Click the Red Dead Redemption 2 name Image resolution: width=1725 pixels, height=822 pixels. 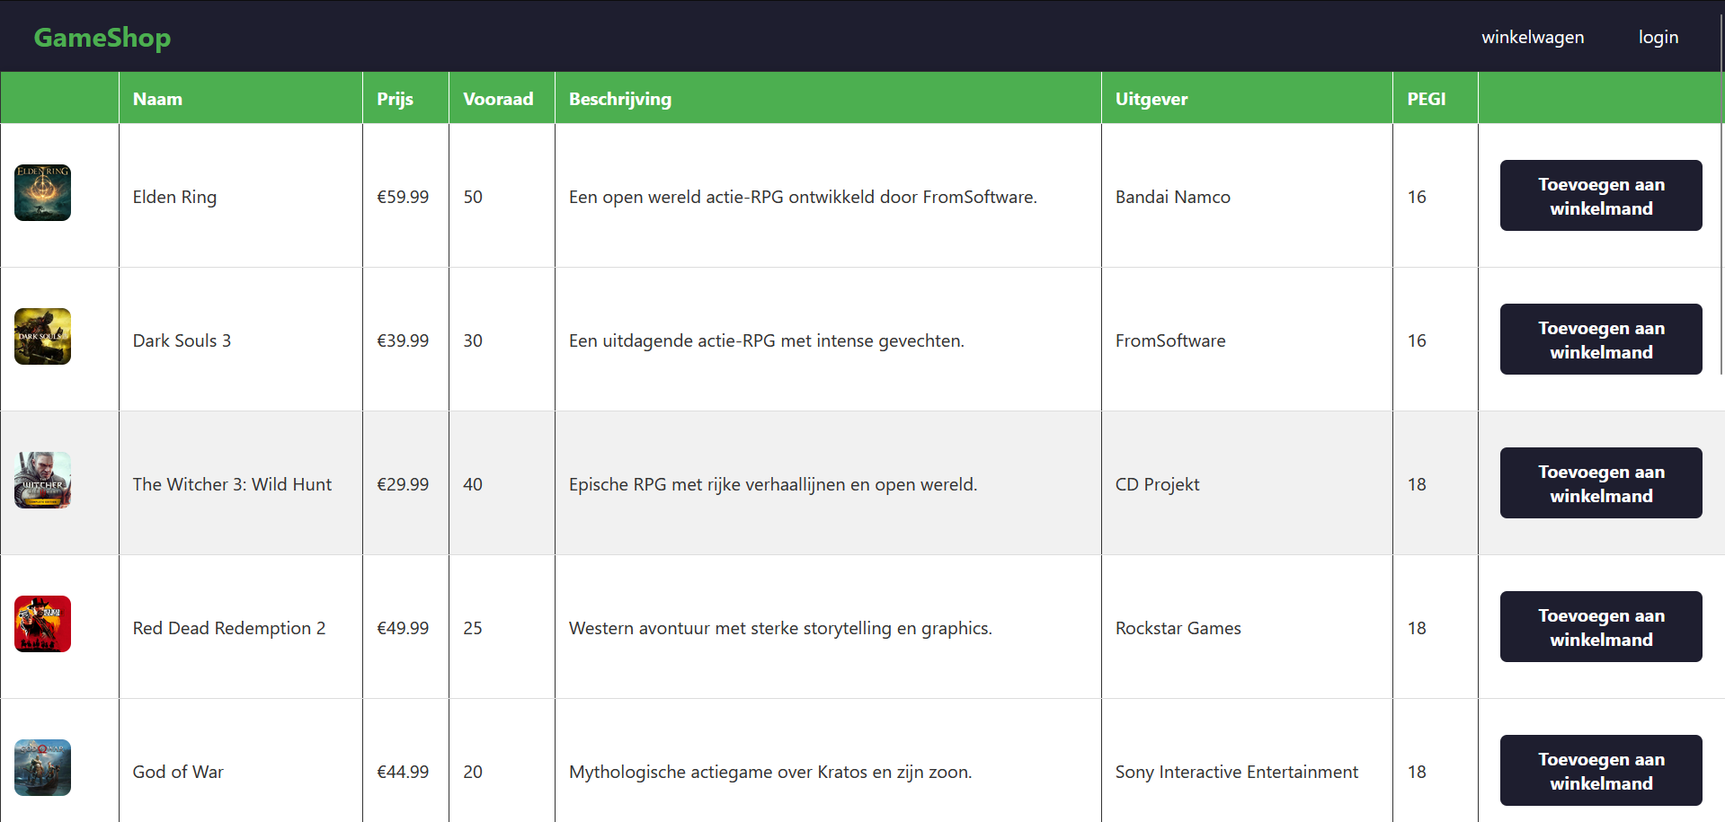pyautogui.click(x=229, y=628)
